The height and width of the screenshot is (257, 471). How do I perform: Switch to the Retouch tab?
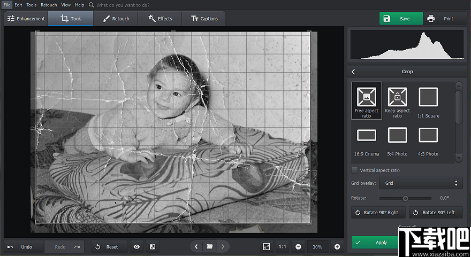tap(116, 19)
